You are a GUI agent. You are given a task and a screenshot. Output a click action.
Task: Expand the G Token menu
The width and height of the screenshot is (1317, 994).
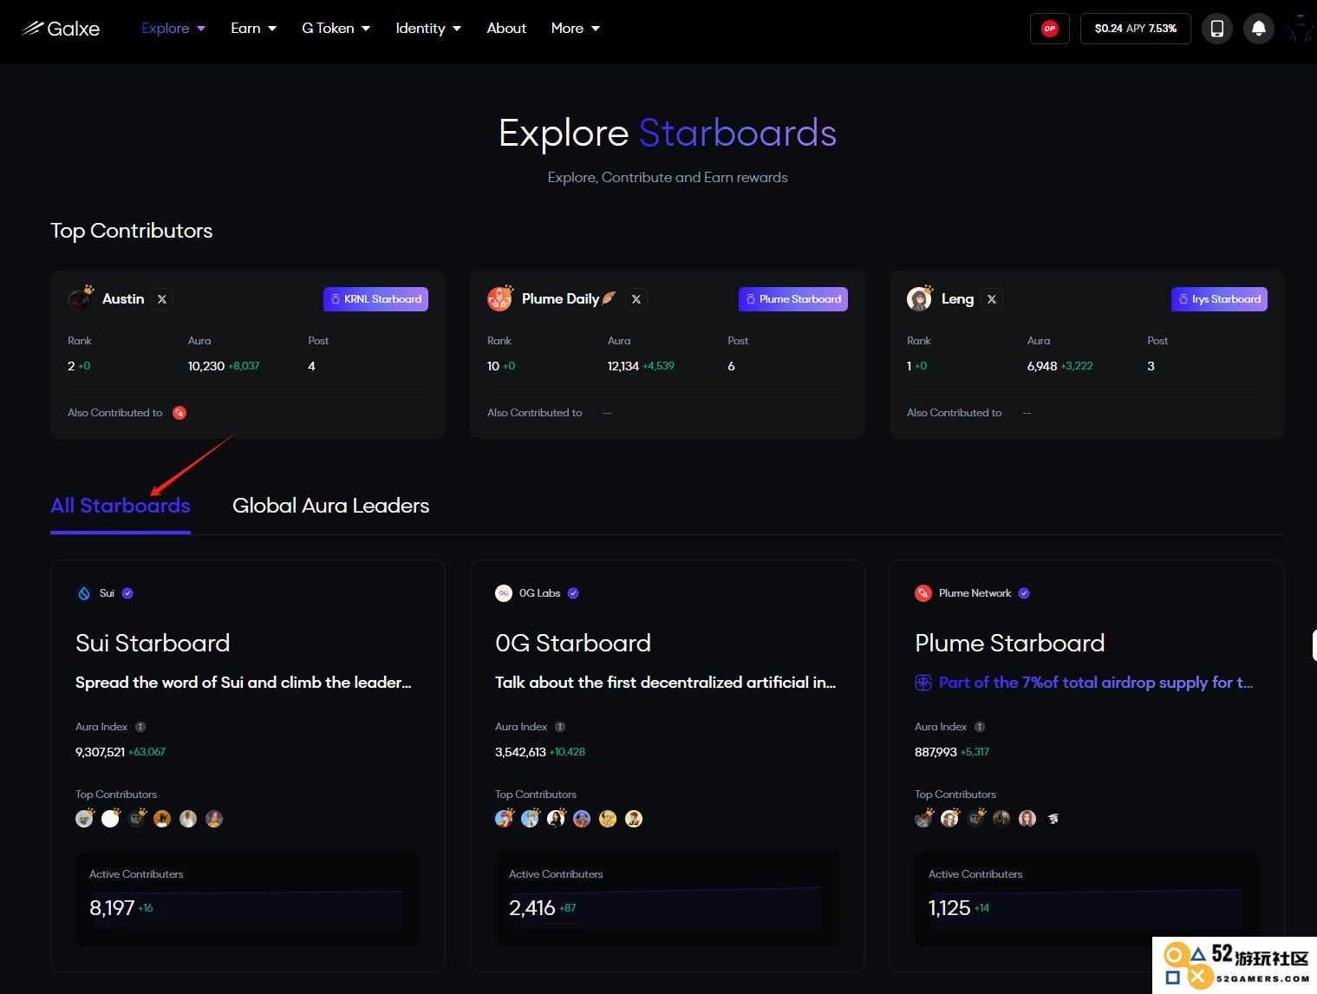tap(336, 29)
